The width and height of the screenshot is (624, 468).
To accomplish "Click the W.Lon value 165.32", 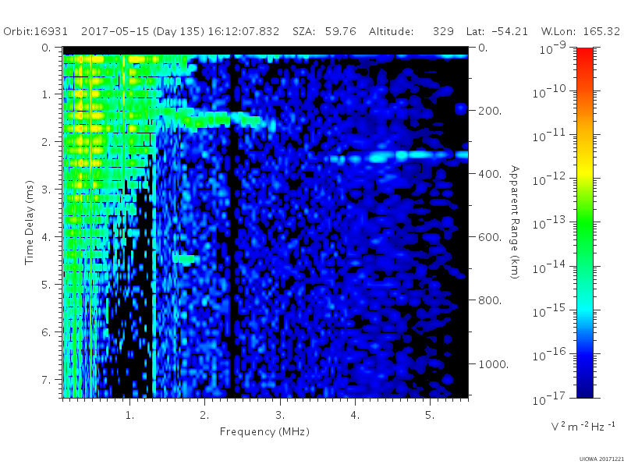I will (x=601, y=31).
